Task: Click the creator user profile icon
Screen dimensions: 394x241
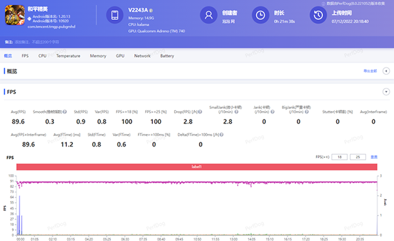Action: (x=209, y=15)
